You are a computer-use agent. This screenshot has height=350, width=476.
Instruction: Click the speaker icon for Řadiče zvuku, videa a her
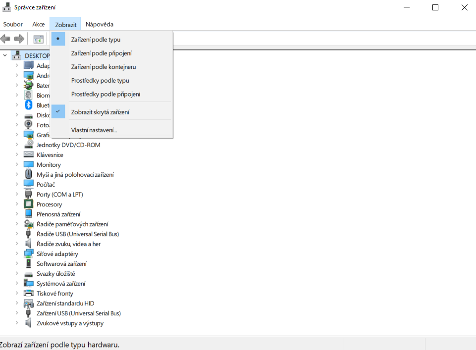(x=29, y=244)
